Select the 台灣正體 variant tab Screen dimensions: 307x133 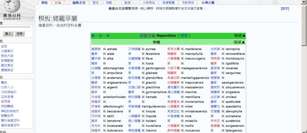208,3
